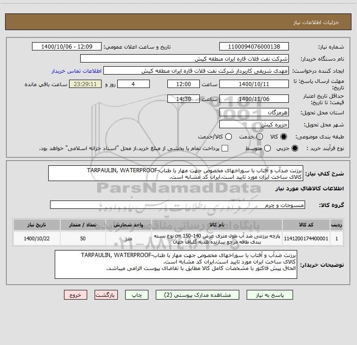
Task: Toggle the Islamic treasury payment checkbox
Action: coord(225,148)
